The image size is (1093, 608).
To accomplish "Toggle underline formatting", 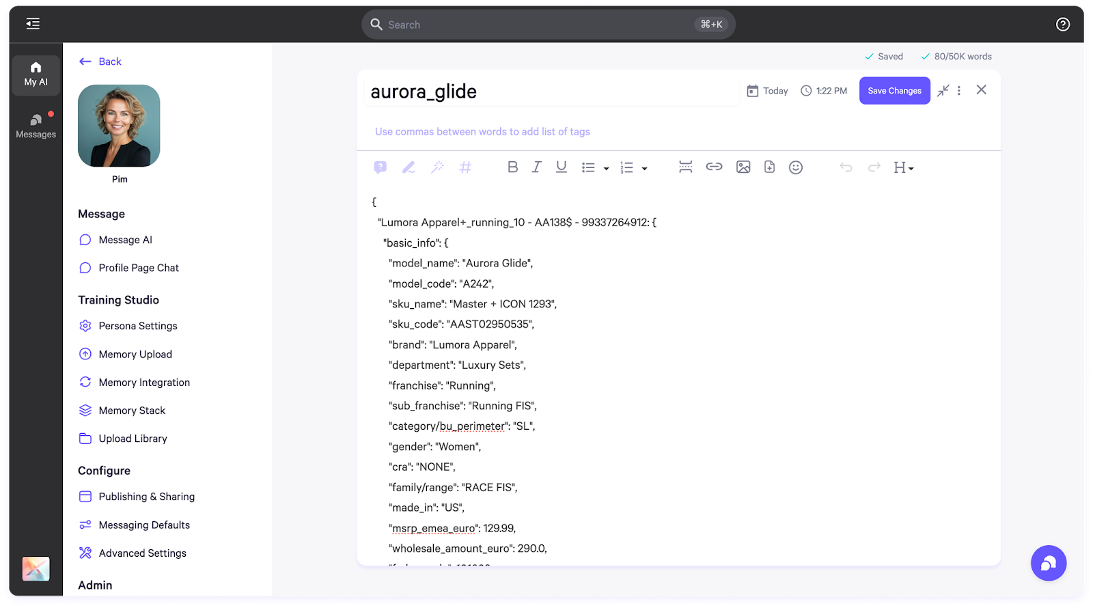I will [x=562, y=167].
